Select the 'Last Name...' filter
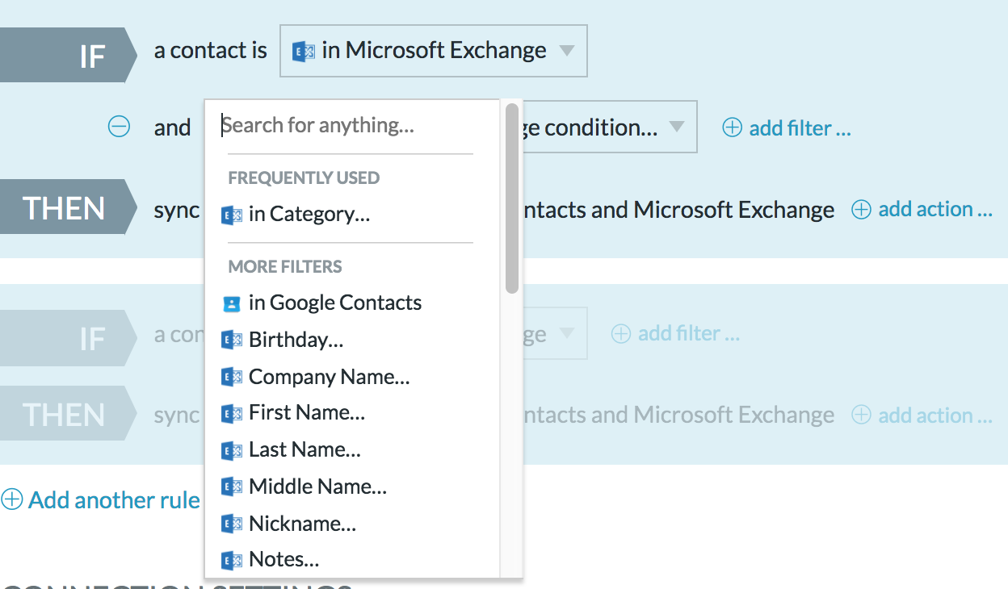 tap(305, 449)
